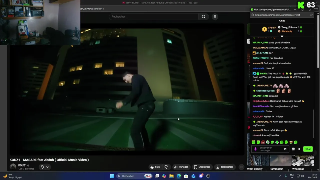Open OBS Studio from the taskbar
320x180 pixels.
208,176
